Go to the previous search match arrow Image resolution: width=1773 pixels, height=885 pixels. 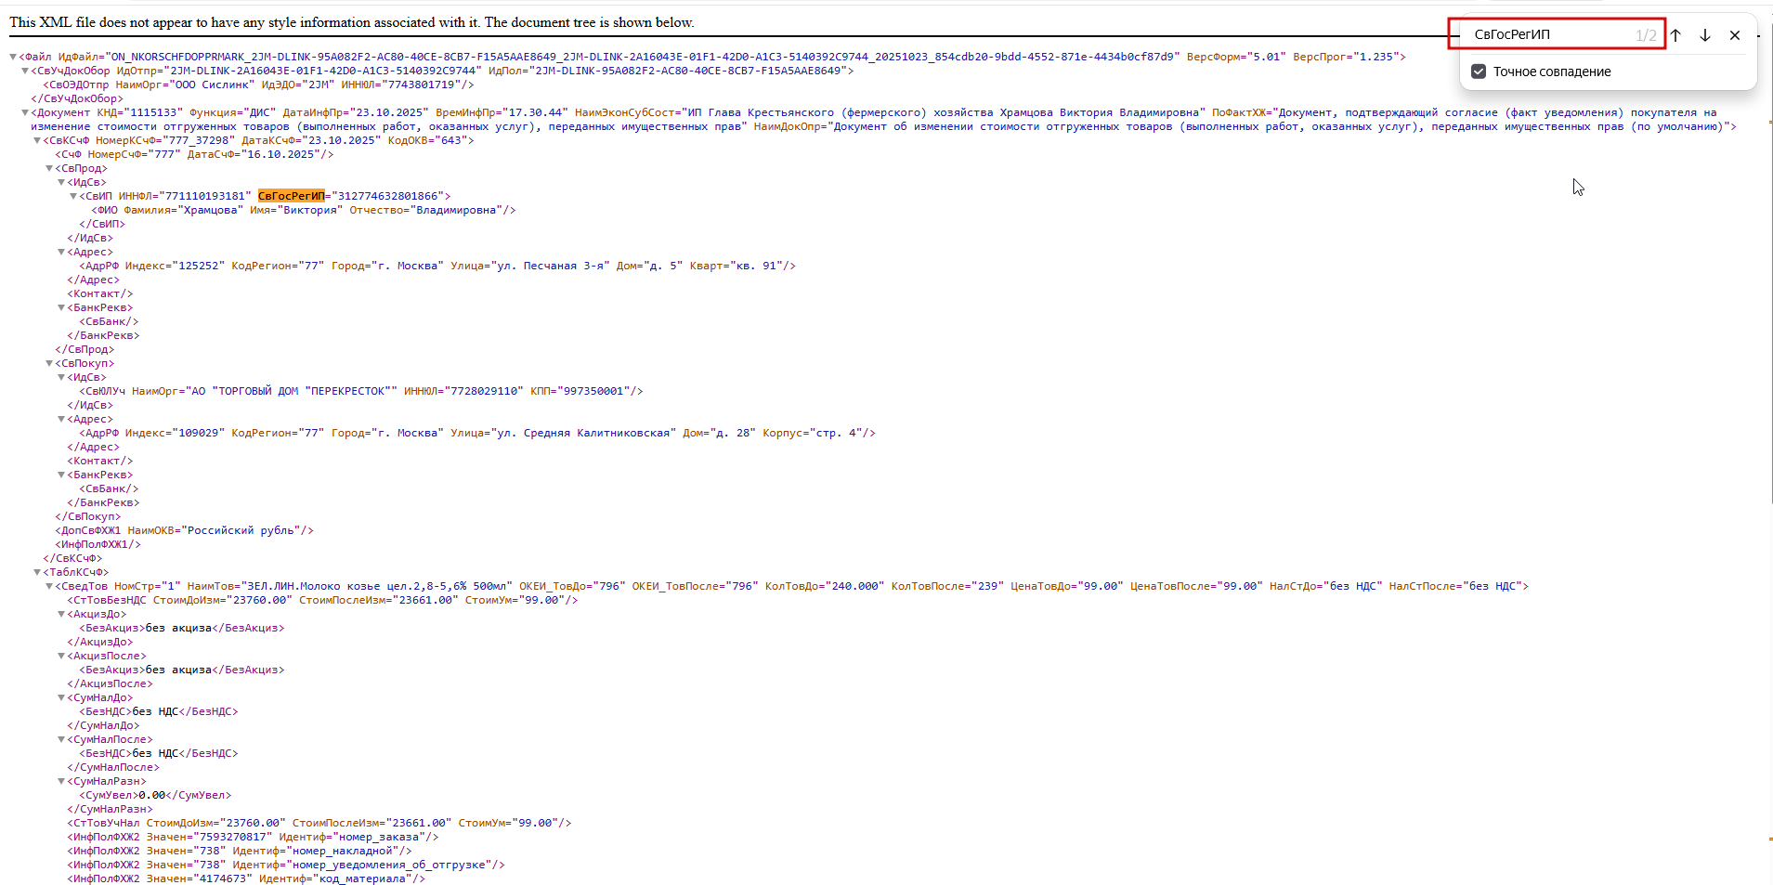[x=1675, y=35]
